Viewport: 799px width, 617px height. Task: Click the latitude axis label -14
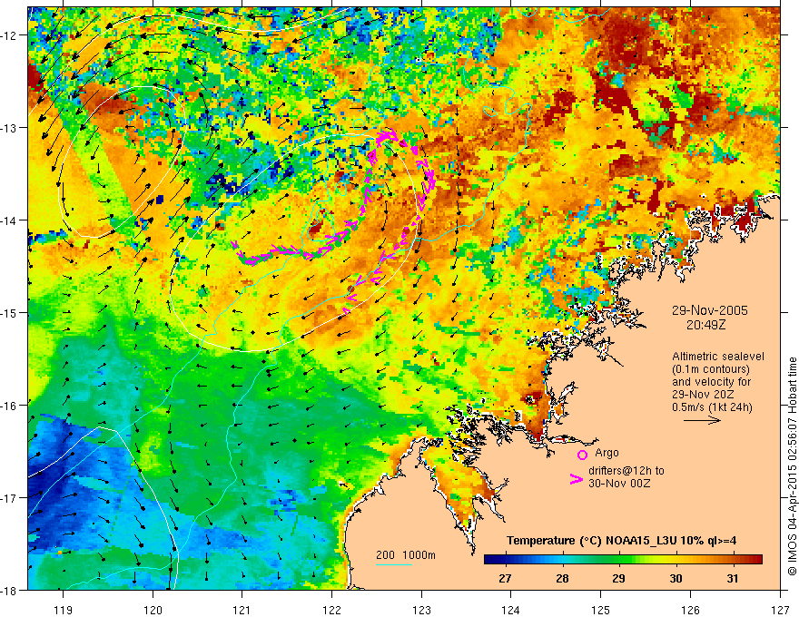coord(10,220)
